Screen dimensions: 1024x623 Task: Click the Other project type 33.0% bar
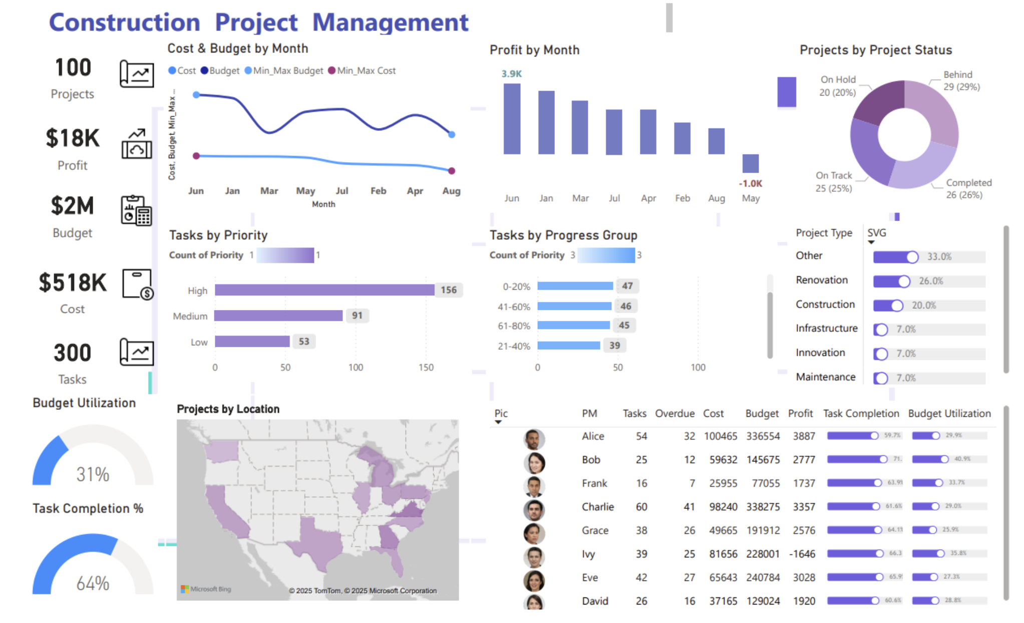pos(929,257)
